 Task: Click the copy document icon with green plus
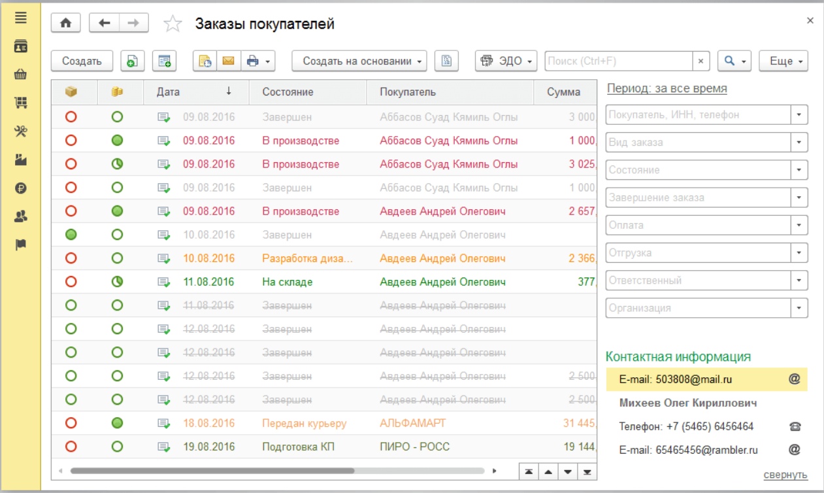[132, 61]
